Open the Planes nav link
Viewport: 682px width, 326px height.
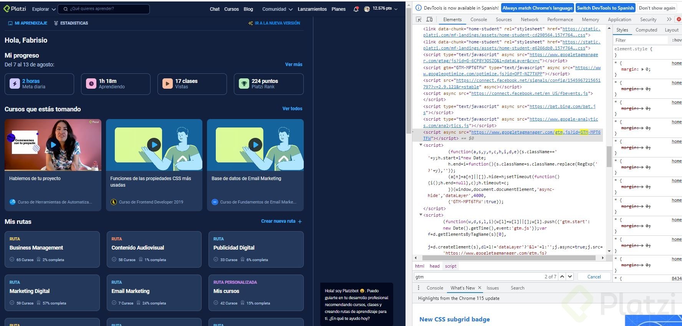(x=338, y=9)
